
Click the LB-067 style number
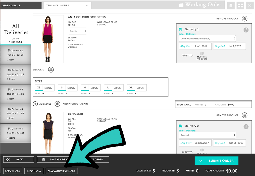[x=72, y=22]
